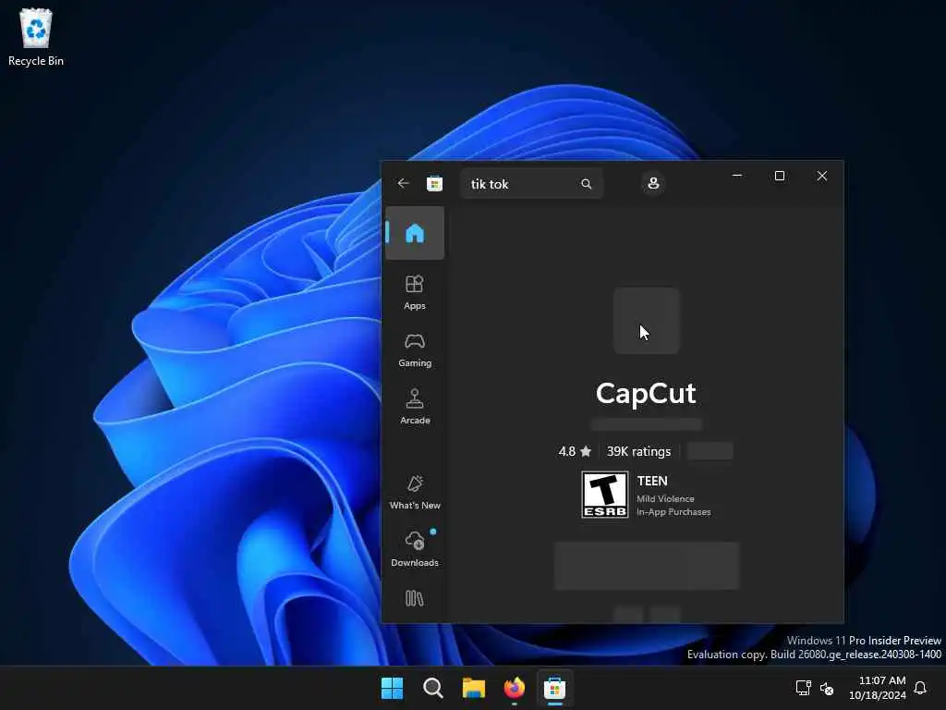
Task: Open the Gaming section in the sidebar
Action: (415, 350)
